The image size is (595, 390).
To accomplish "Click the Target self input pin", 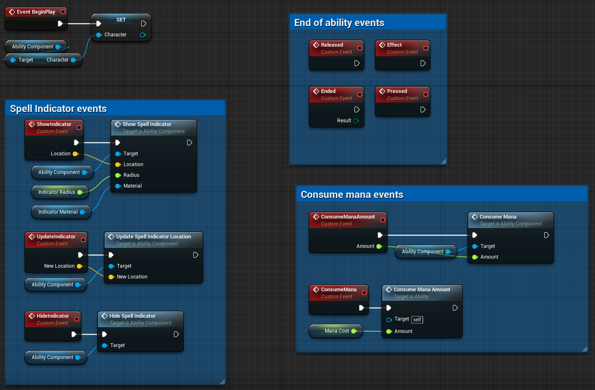I will 389,319.
